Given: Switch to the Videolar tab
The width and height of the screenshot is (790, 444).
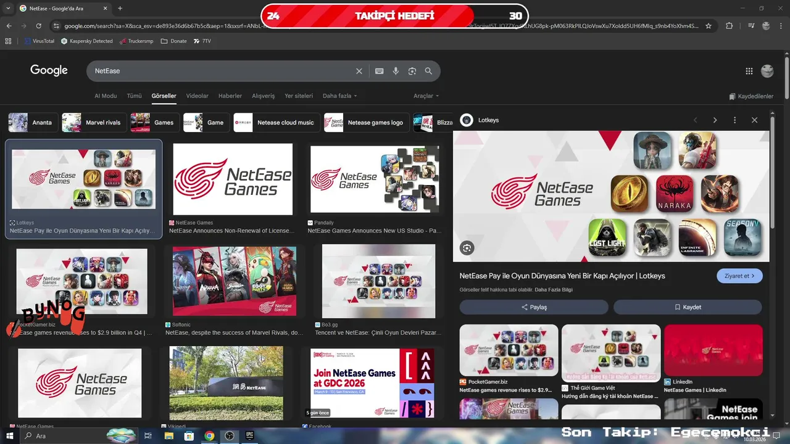Looking at the screenshot, I should coord(197,96).
